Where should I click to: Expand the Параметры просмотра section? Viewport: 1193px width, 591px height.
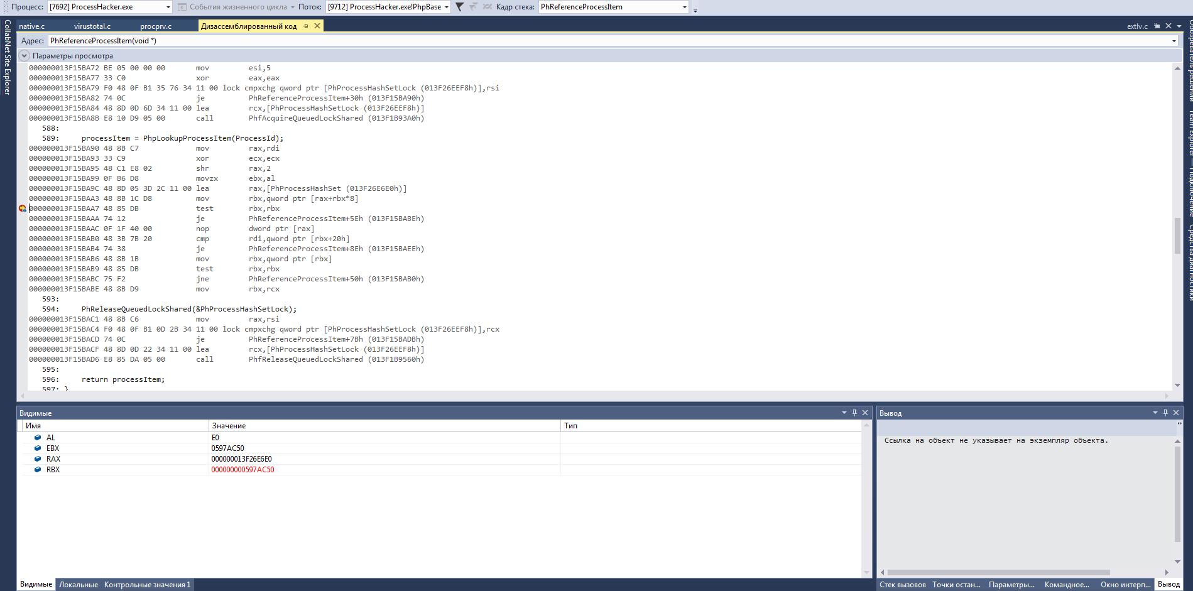click(25, 56)
